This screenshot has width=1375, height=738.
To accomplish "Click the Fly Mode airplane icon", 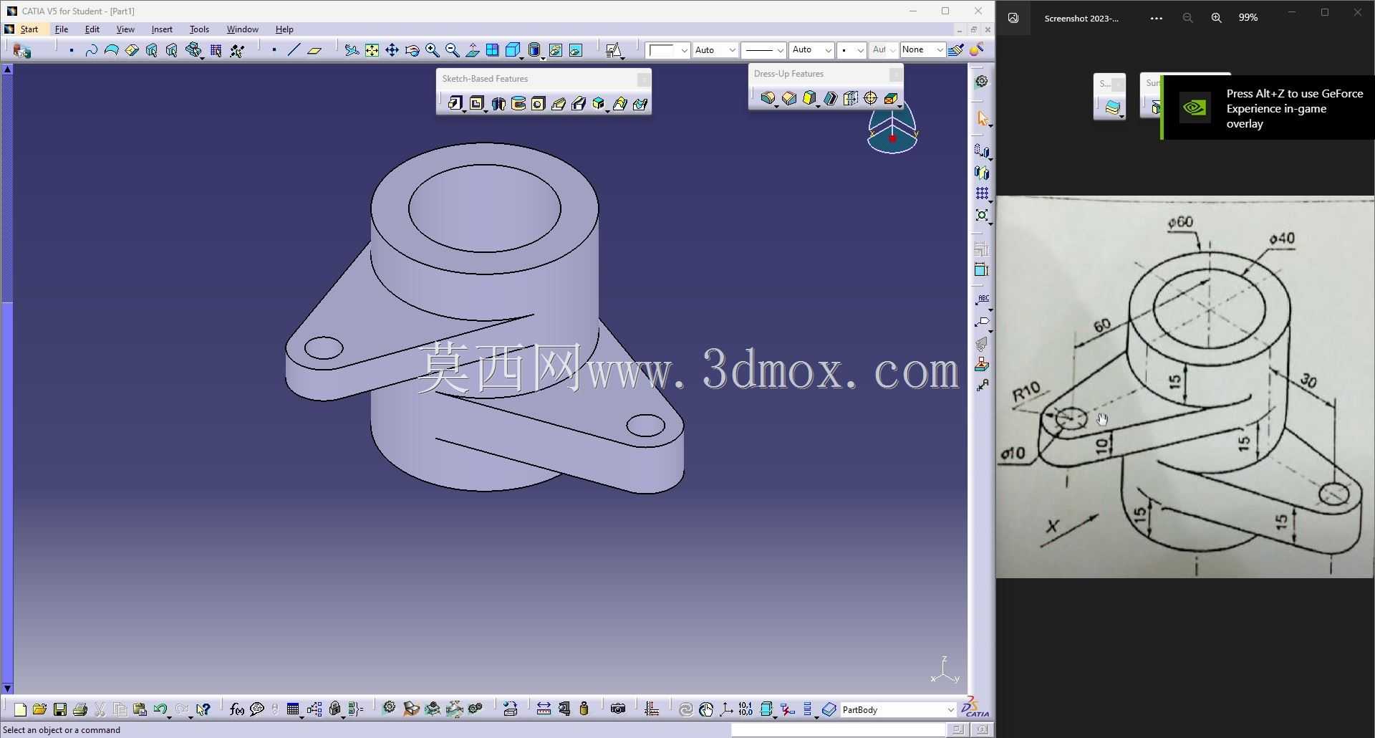I will tap(352, 50).
